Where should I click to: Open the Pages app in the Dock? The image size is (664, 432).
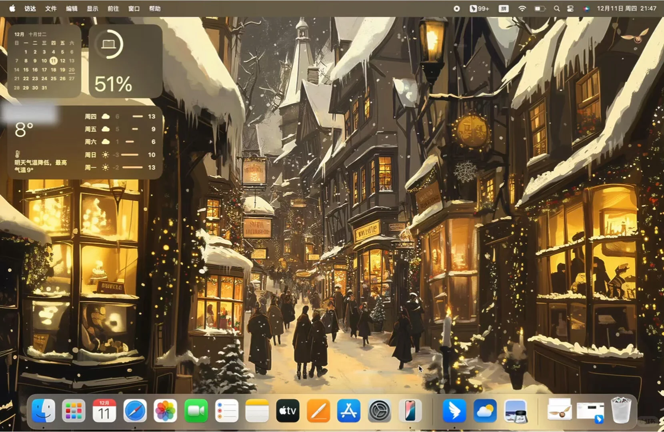click(318, 411)
